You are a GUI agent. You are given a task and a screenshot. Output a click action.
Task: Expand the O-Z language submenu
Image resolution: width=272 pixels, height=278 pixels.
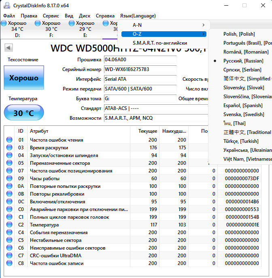(x=162, y=34)
